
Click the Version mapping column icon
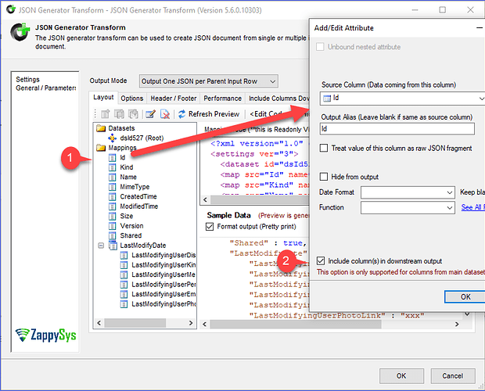pos(113,226)
